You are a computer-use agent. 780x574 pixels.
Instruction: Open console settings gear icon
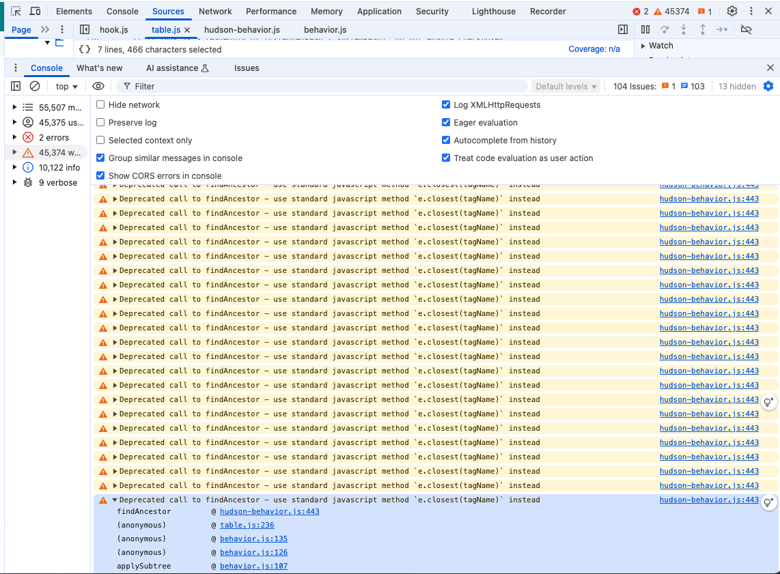[768, 87]
